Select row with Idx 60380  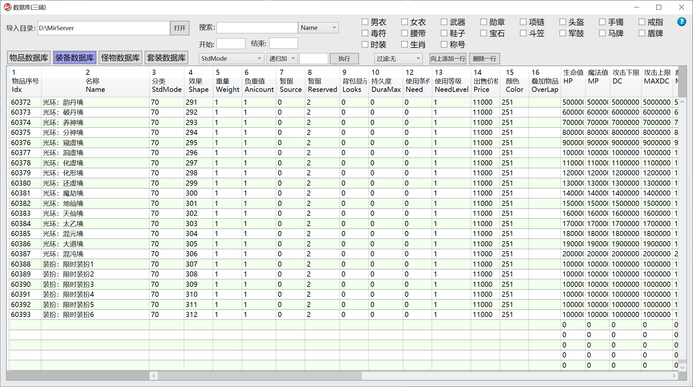click(344, 183)
